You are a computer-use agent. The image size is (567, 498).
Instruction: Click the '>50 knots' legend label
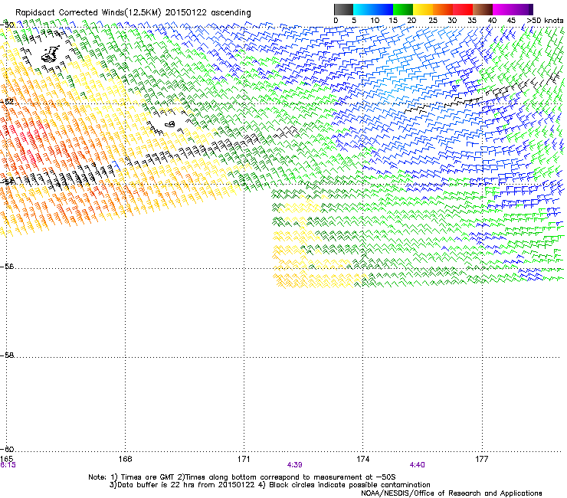[545, 21]
